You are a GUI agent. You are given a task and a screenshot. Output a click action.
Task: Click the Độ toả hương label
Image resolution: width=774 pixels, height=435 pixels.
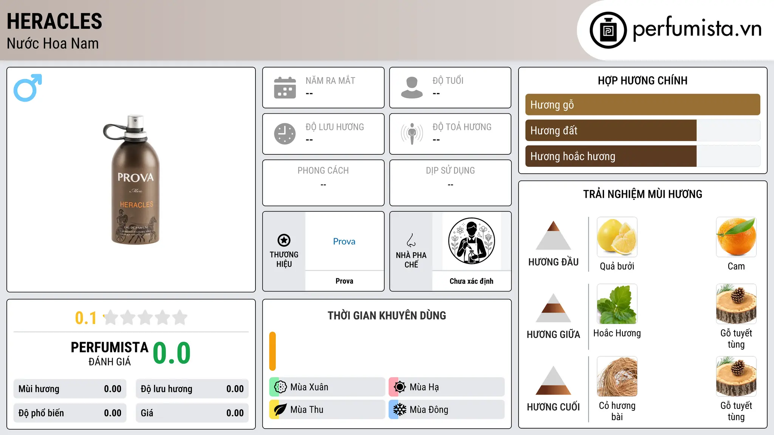click(462, 127)
